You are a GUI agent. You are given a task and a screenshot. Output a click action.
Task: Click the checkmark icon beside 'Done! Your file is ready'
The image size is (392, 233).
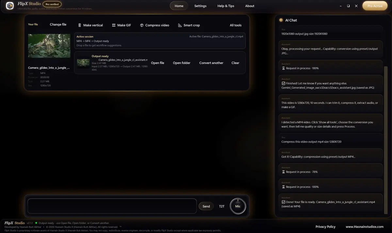click(283, 202)
